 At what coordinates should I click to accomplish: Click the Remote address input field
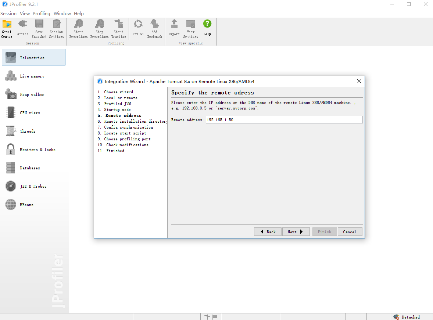[x=284, y=119]
